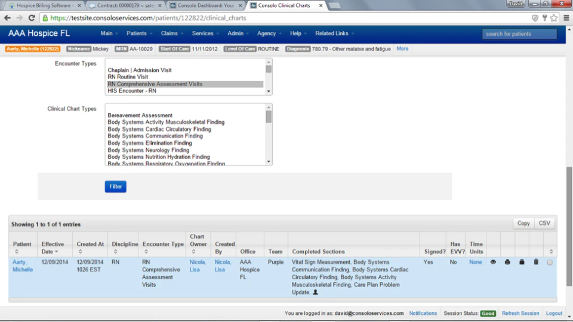This screenshot has height=322, width=573.
Task: Expand the Patients dropdown menu
Action: tap(139, 33)
